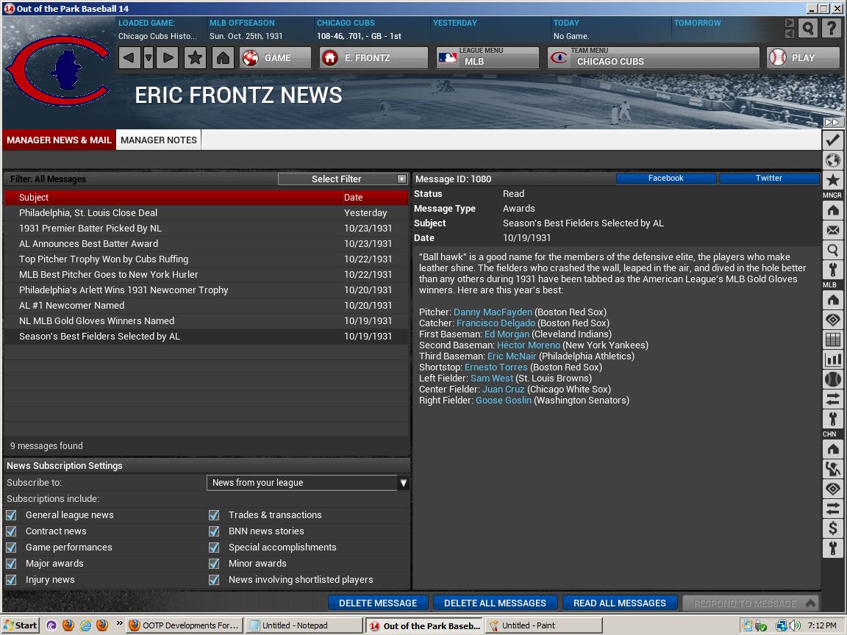Open Danny MacFayden player link
Image resolution: width=847 pixels, height=635 pixels.
point(493,312)
